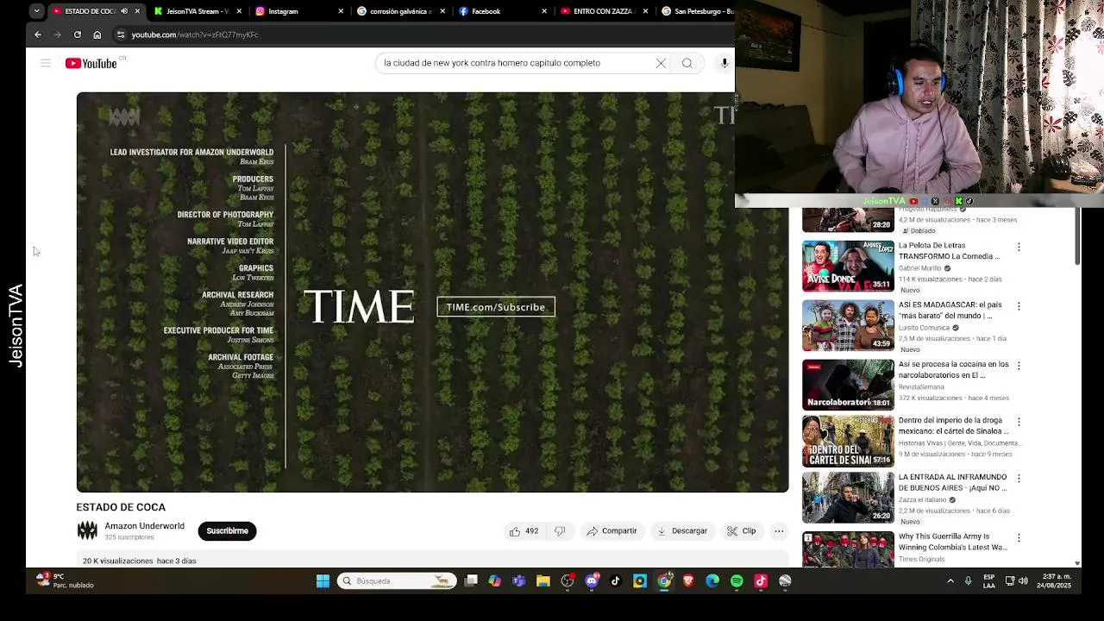Open INFRAMUNDO DE BUENOS AIRES video title
Screen dimensions: 1104x621
(x=953, y=482)
